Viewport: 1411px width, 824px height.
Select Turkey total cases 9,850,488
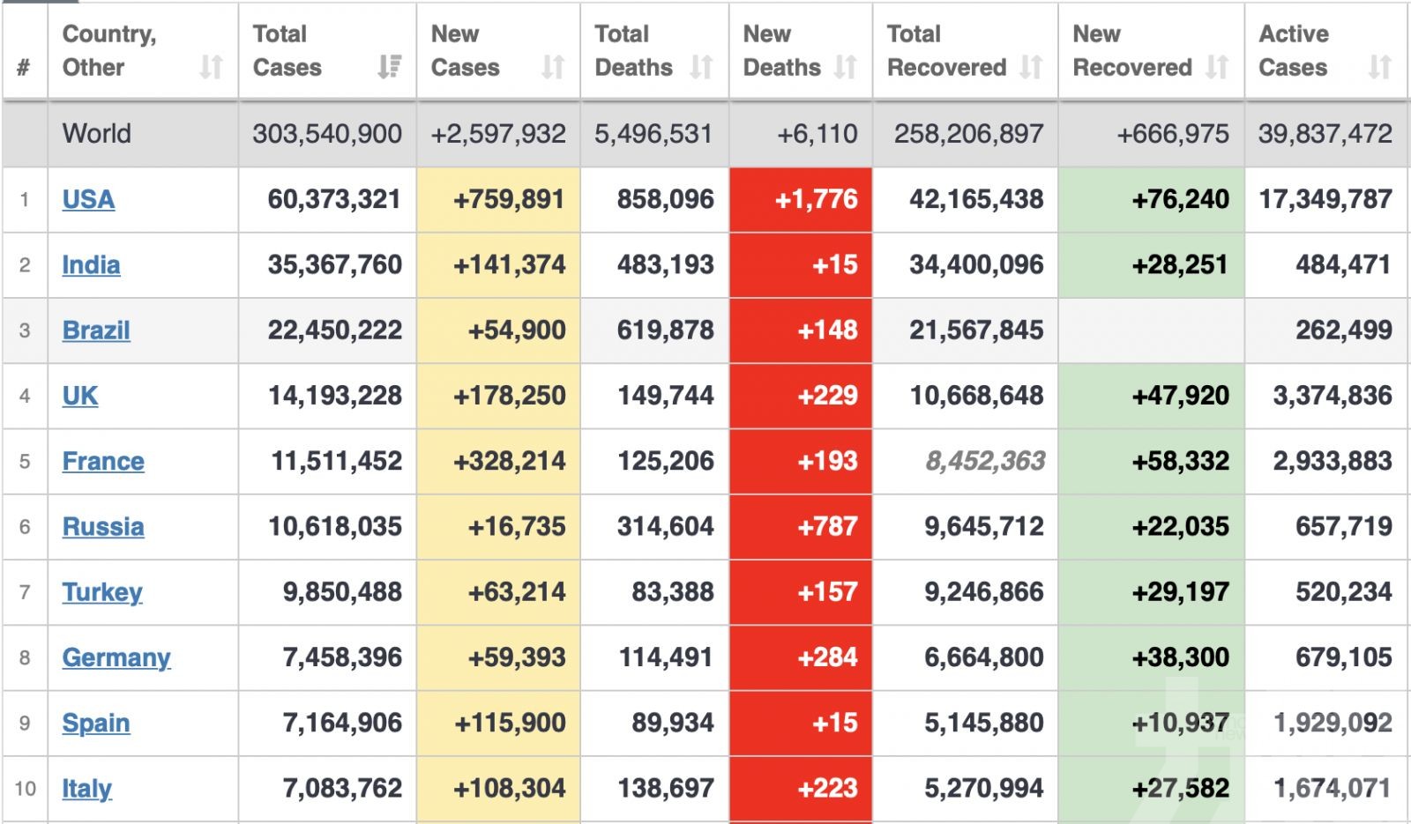tap(342, 592)
